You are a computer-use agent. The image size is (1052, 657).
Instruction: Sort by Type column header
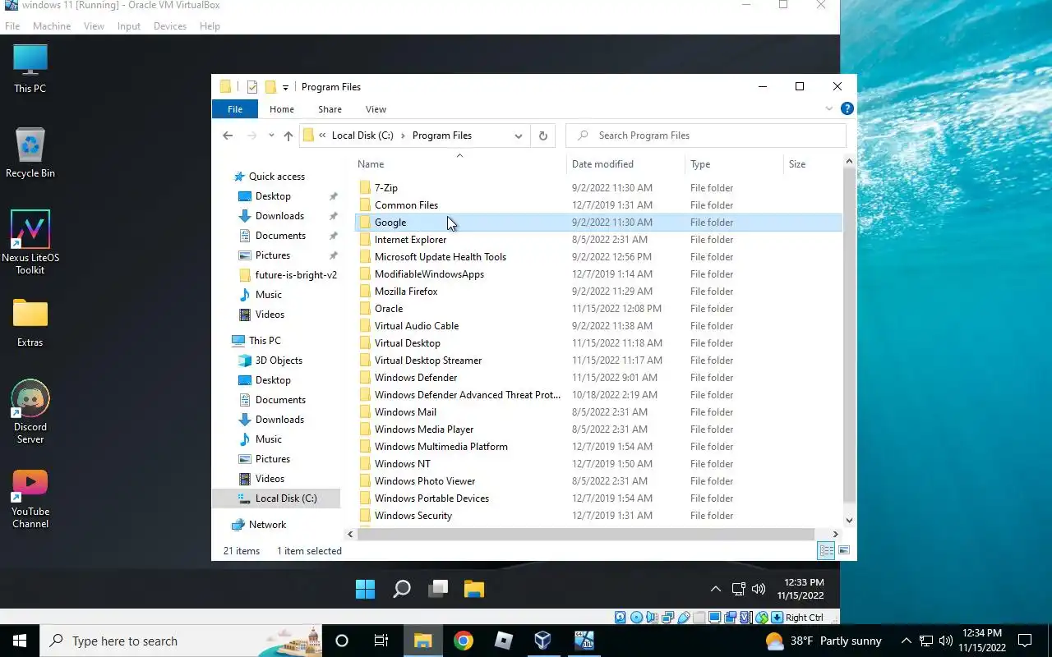coord(735,164)
